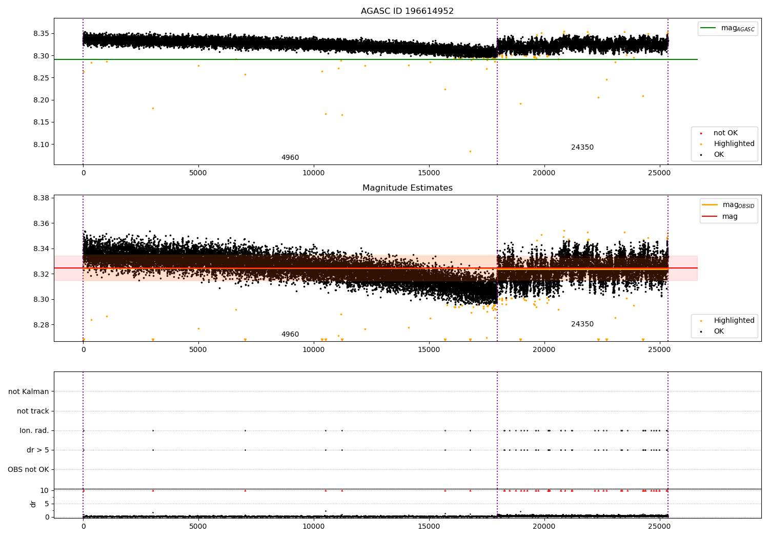Click the '8.10' y-tick in the top plot

[41, 144]
